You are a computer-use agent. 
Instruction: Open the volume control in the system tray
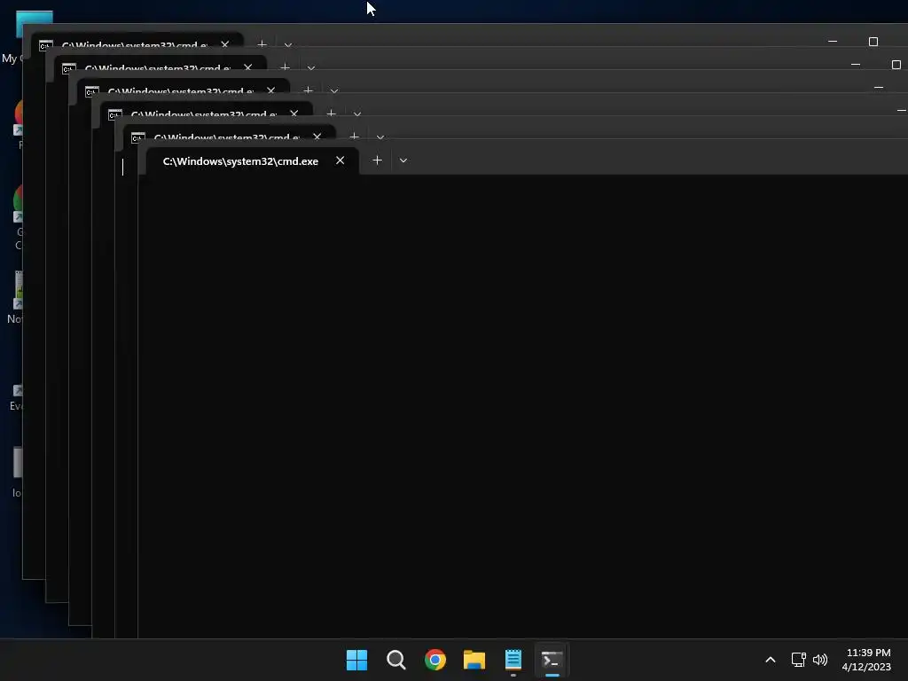pos(820,660)
